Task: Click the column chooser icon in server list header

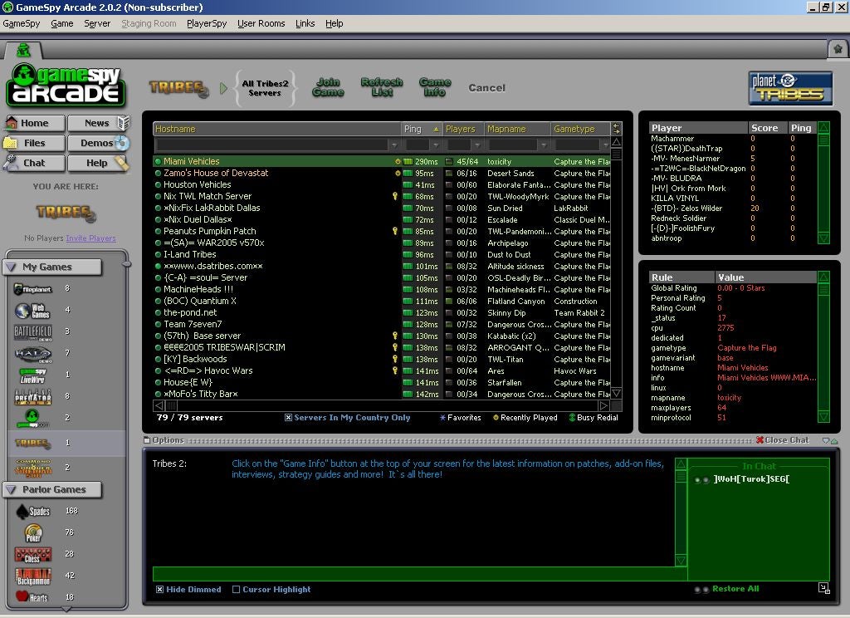Action: [x=617, y=129]
